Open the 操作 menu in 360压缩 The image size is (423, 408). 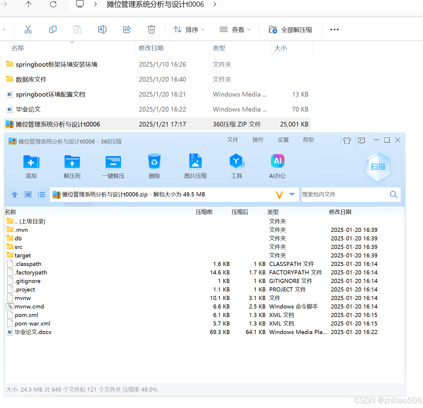click(x=258, y=140)
